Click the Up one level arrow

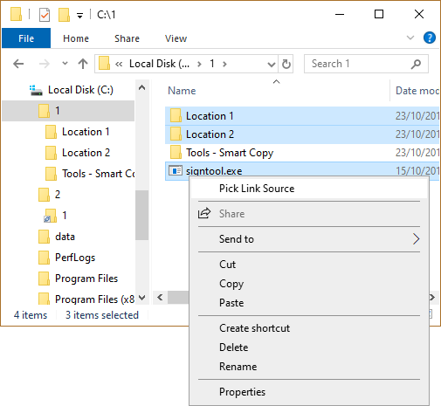tap(83, 64)
